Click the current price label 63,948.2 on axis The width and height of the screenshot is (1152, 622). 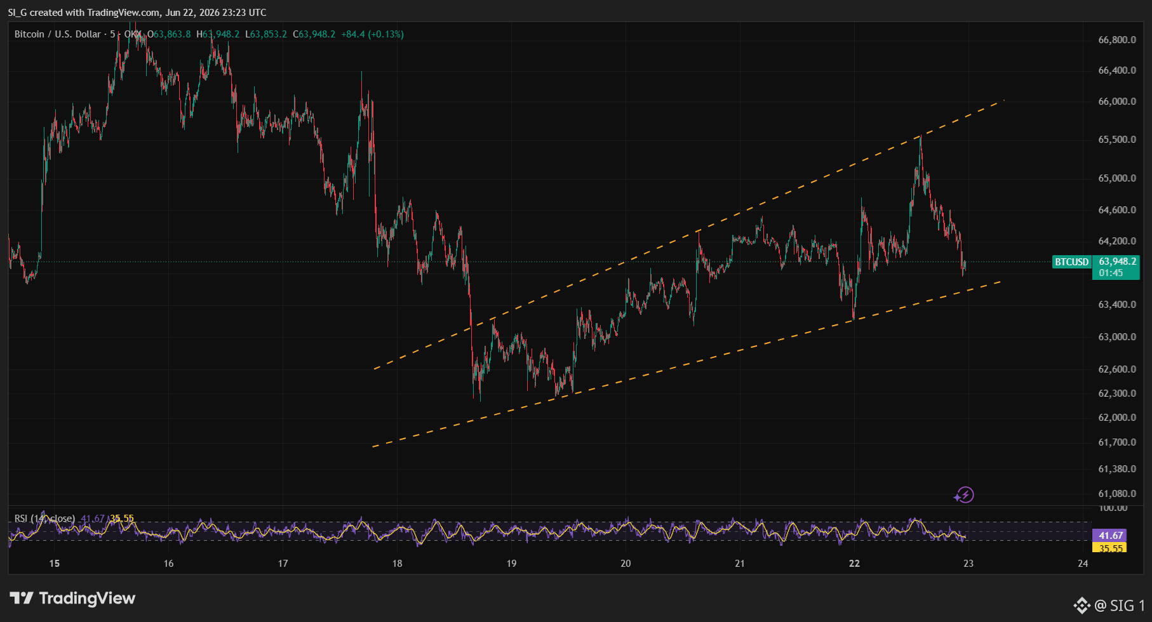pyautogui.click(x=1118, y=261)
